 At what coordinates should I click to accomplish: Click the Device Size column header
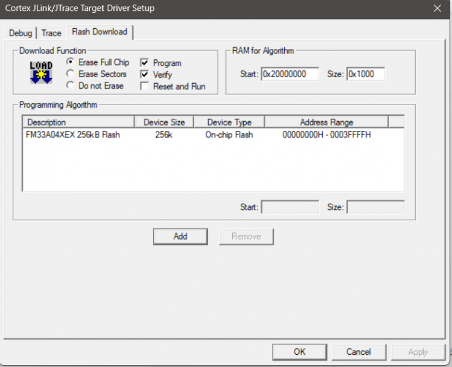pyautogui.click(x=164, y=122)
